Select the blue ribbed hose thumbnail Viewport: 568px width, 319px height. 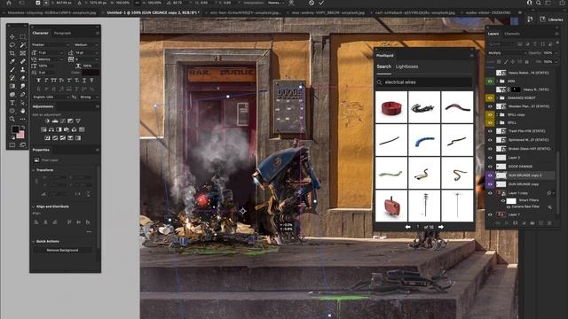[424, 140]
